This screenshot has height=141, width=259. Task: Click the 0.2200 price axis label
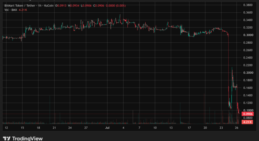[x=248, y=65]
